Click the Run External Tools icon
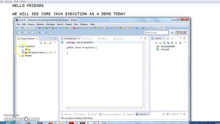Screen dimensions: 220x124 pyautogui.click(x=53, y=28)
